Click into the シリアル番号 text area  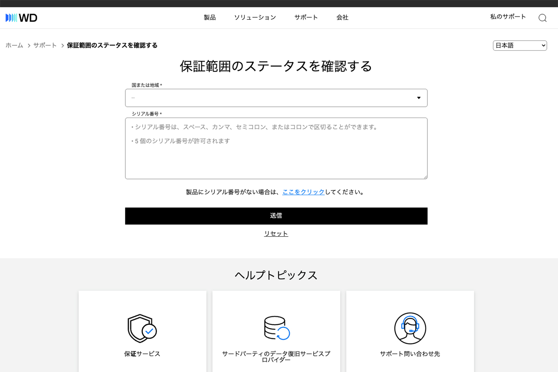(276, 148)
